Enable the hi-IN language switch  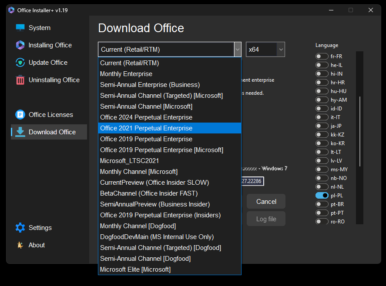(x=322, y=74)
